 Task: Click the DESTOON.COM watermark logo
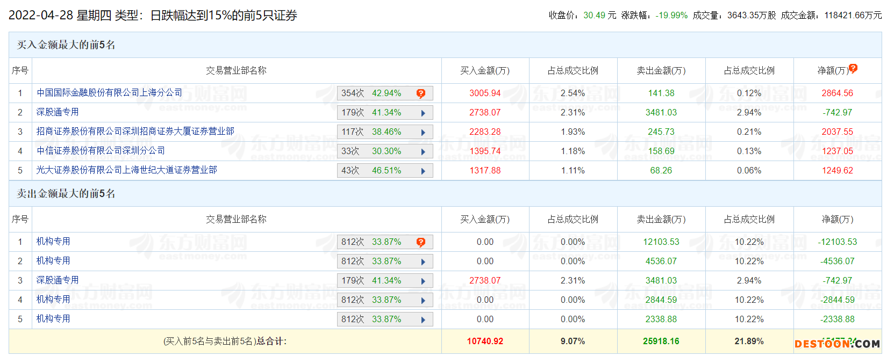point(837,344)
